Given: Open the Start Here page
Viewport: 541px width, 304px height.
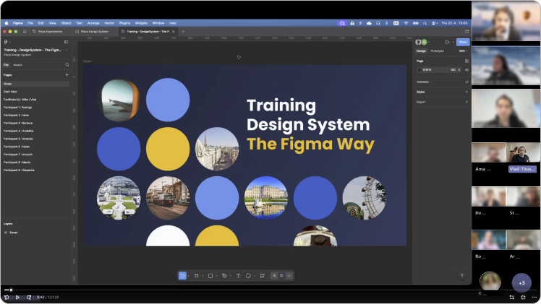Looking at the screenshot, I should 10,92.
